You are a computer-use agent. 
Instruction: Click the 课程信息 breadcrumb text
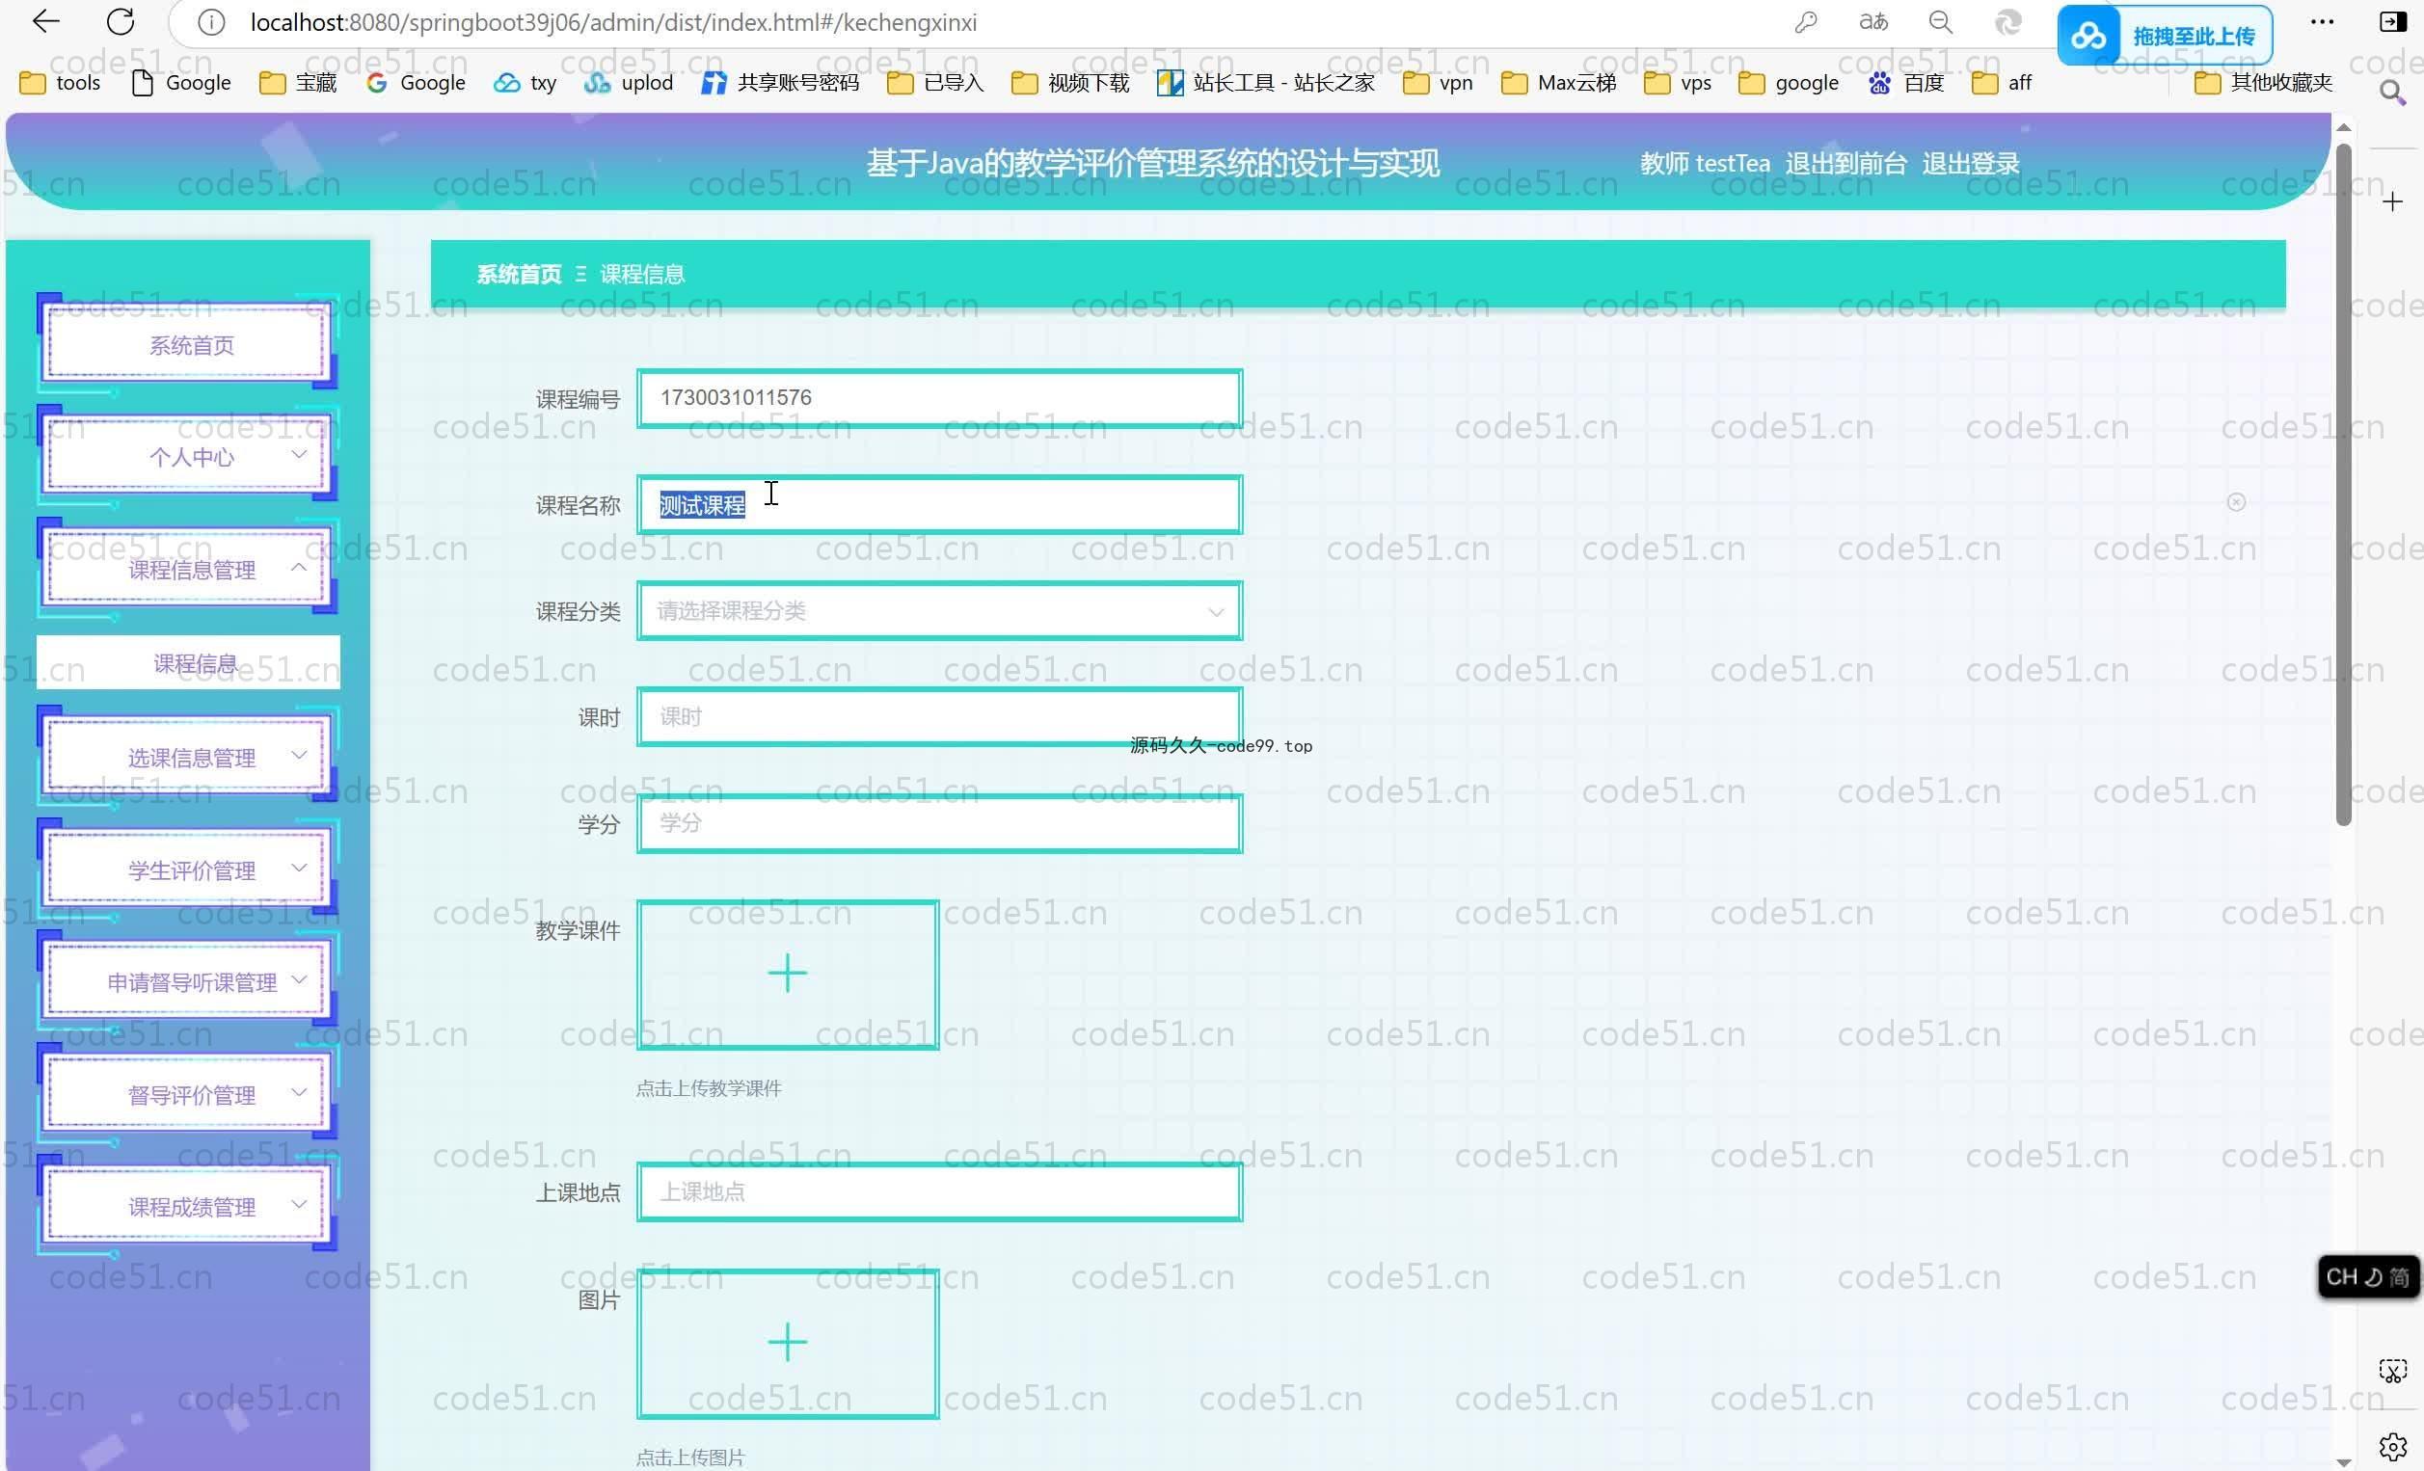(642, 275)
